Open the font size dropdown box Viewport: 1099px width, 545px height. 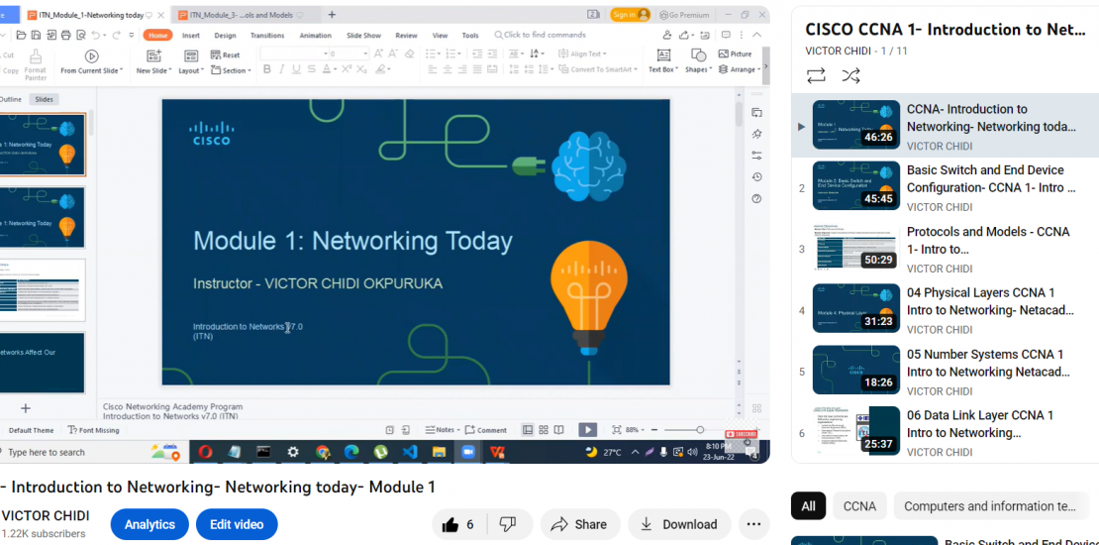point(349,54)
